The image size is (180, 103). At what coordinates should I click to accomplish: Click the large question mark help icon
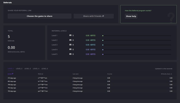(171, 18)
